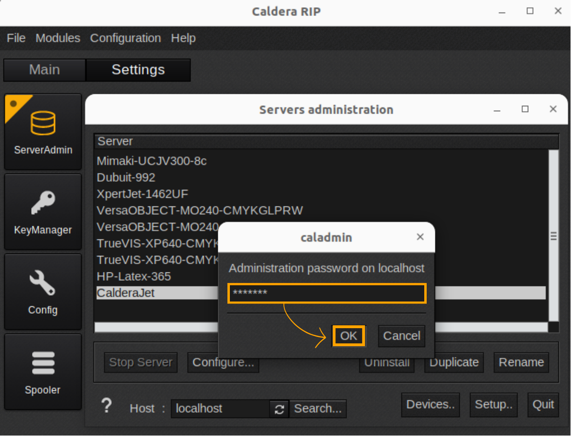571x436 pixels.
Task: Open the Config wrench icon
Action: [x=43, y=283]
